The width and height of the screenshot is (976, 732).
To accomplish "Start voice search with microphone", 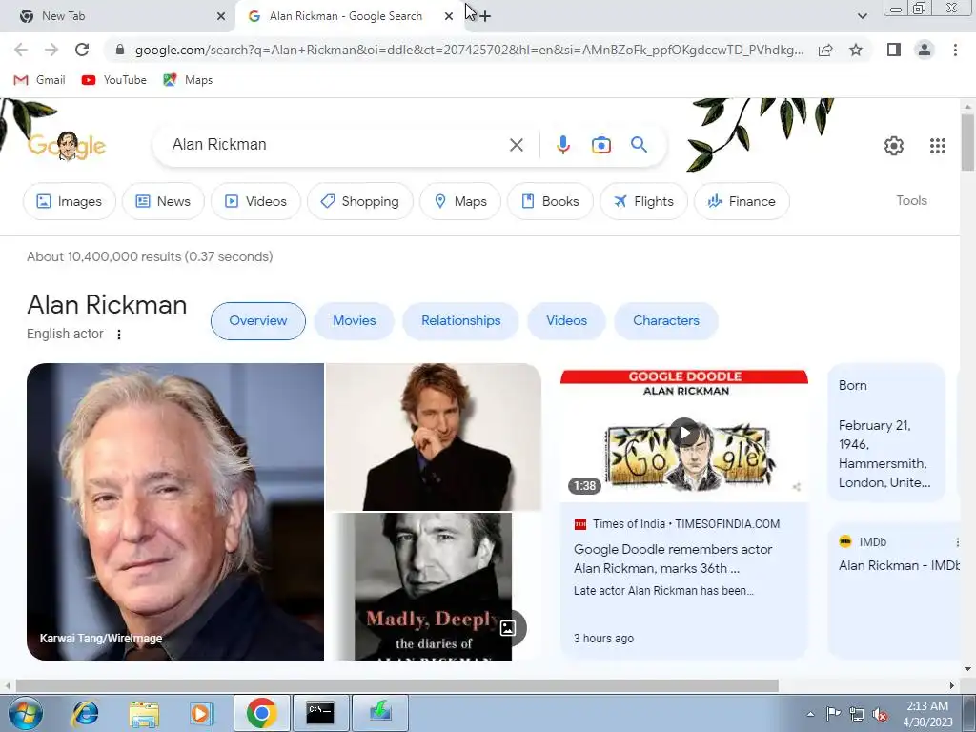I will (562, 145).
